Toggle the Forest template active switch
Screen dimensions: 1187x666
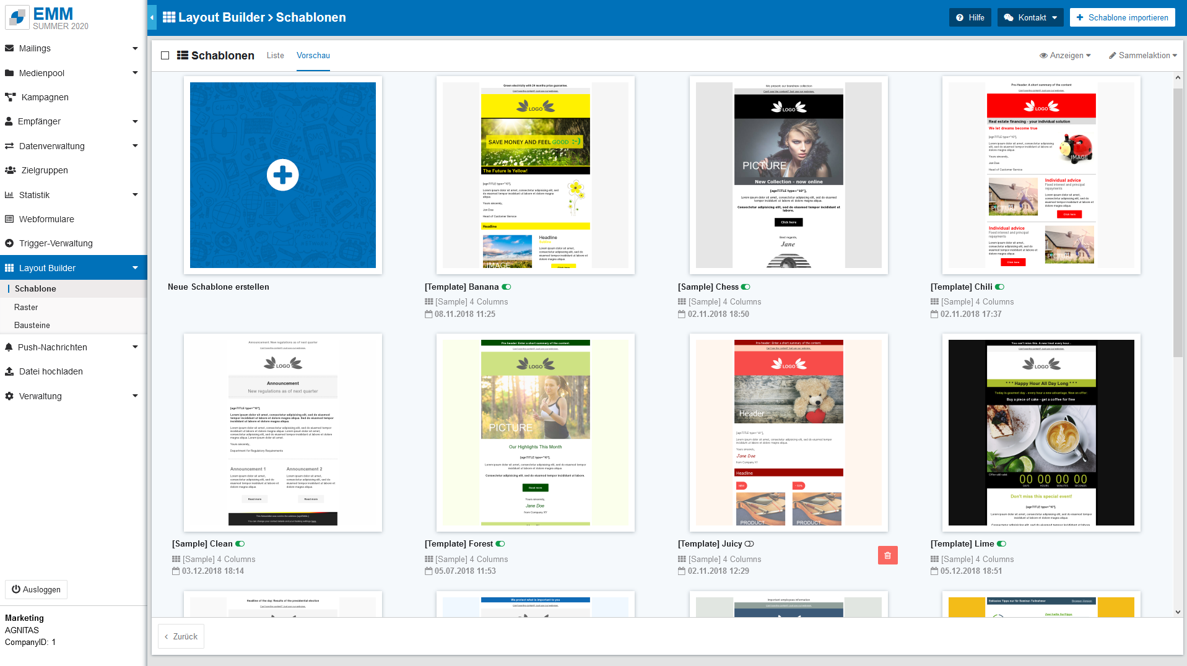[500, 544]
